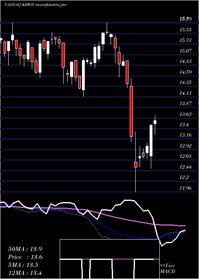Select the tall white recovery candle near 13.4
This screenshot has width=199, height=279.
pyautogui.click(x=151, y=141)
